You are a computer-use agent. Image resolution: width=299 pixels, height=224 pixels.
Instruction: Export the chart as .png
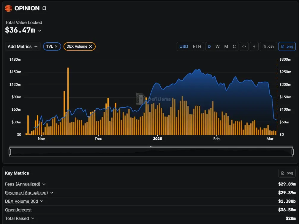(287, 46)
